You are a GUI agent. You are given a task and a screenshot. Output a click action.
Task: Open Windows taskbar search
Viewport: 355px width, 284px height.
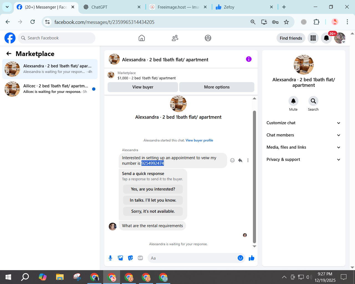pos(25,277)
